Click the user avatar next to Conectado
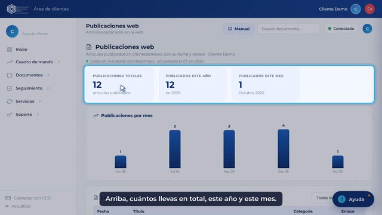The width and height of the screenshot is (382, 215). pyautogui.click(x=367, y=29)
